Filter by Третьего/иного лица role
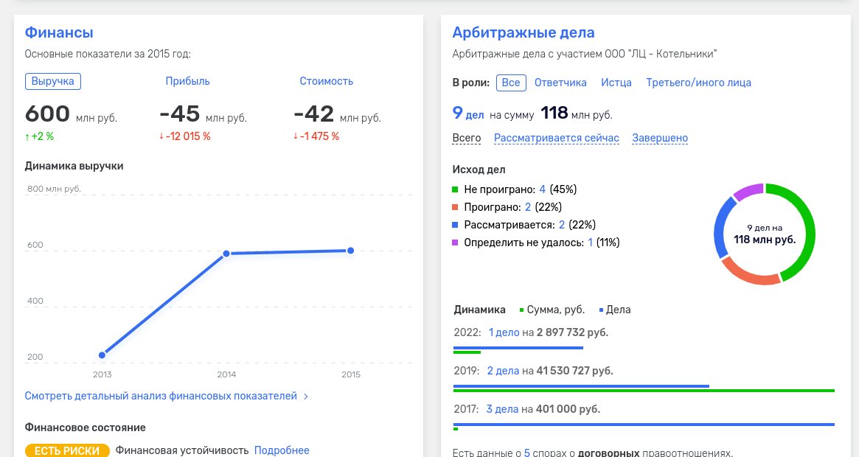Screen dimensions: 859x457 [x=698, y=83]
